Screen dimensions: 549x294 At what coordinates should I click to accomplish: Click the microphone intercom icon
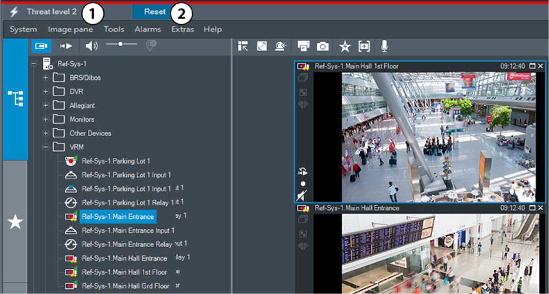[x=385, y=46]
